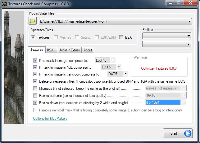Screen dimensions: 200x143
Task: Uncheck Resize down option
Action: 35,102
